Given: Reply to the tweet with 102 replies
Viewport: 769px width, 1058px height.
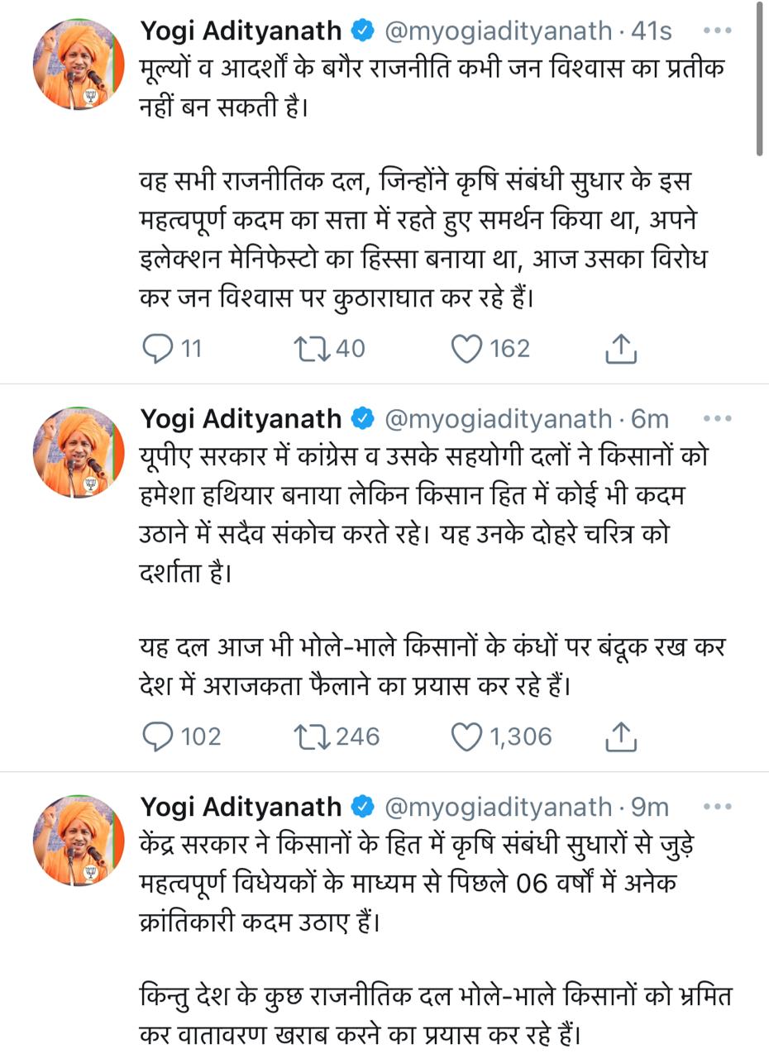Looking at the screenshot, I should pyautogui.click(x=158, y=736).
